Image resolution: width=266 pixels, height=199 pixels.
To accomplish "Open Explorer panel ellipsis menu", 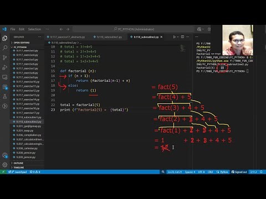I will coord(40,37).
